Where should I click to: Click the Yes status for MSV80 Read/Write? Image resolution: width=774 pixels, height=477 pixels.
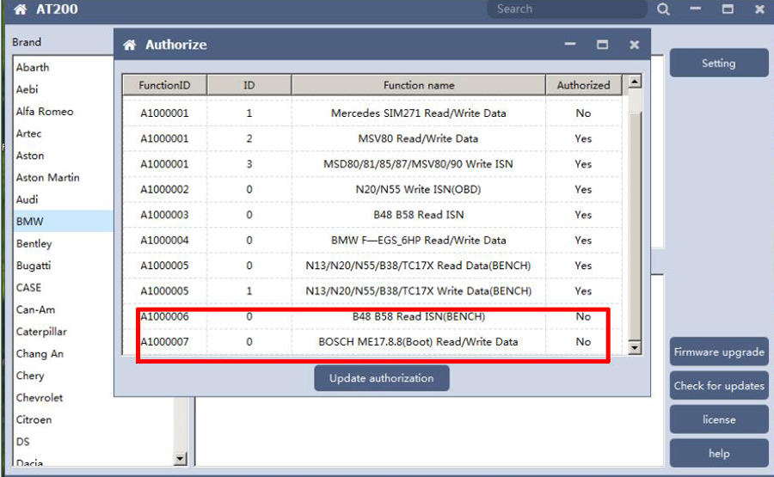click(583, 138)
